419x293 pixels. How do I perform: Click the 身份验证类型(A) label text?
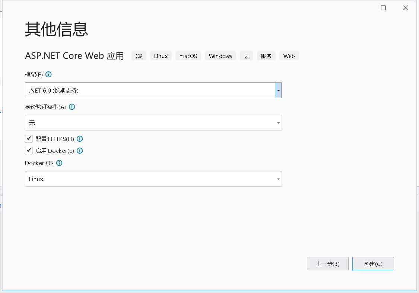(x=45, y=107)
